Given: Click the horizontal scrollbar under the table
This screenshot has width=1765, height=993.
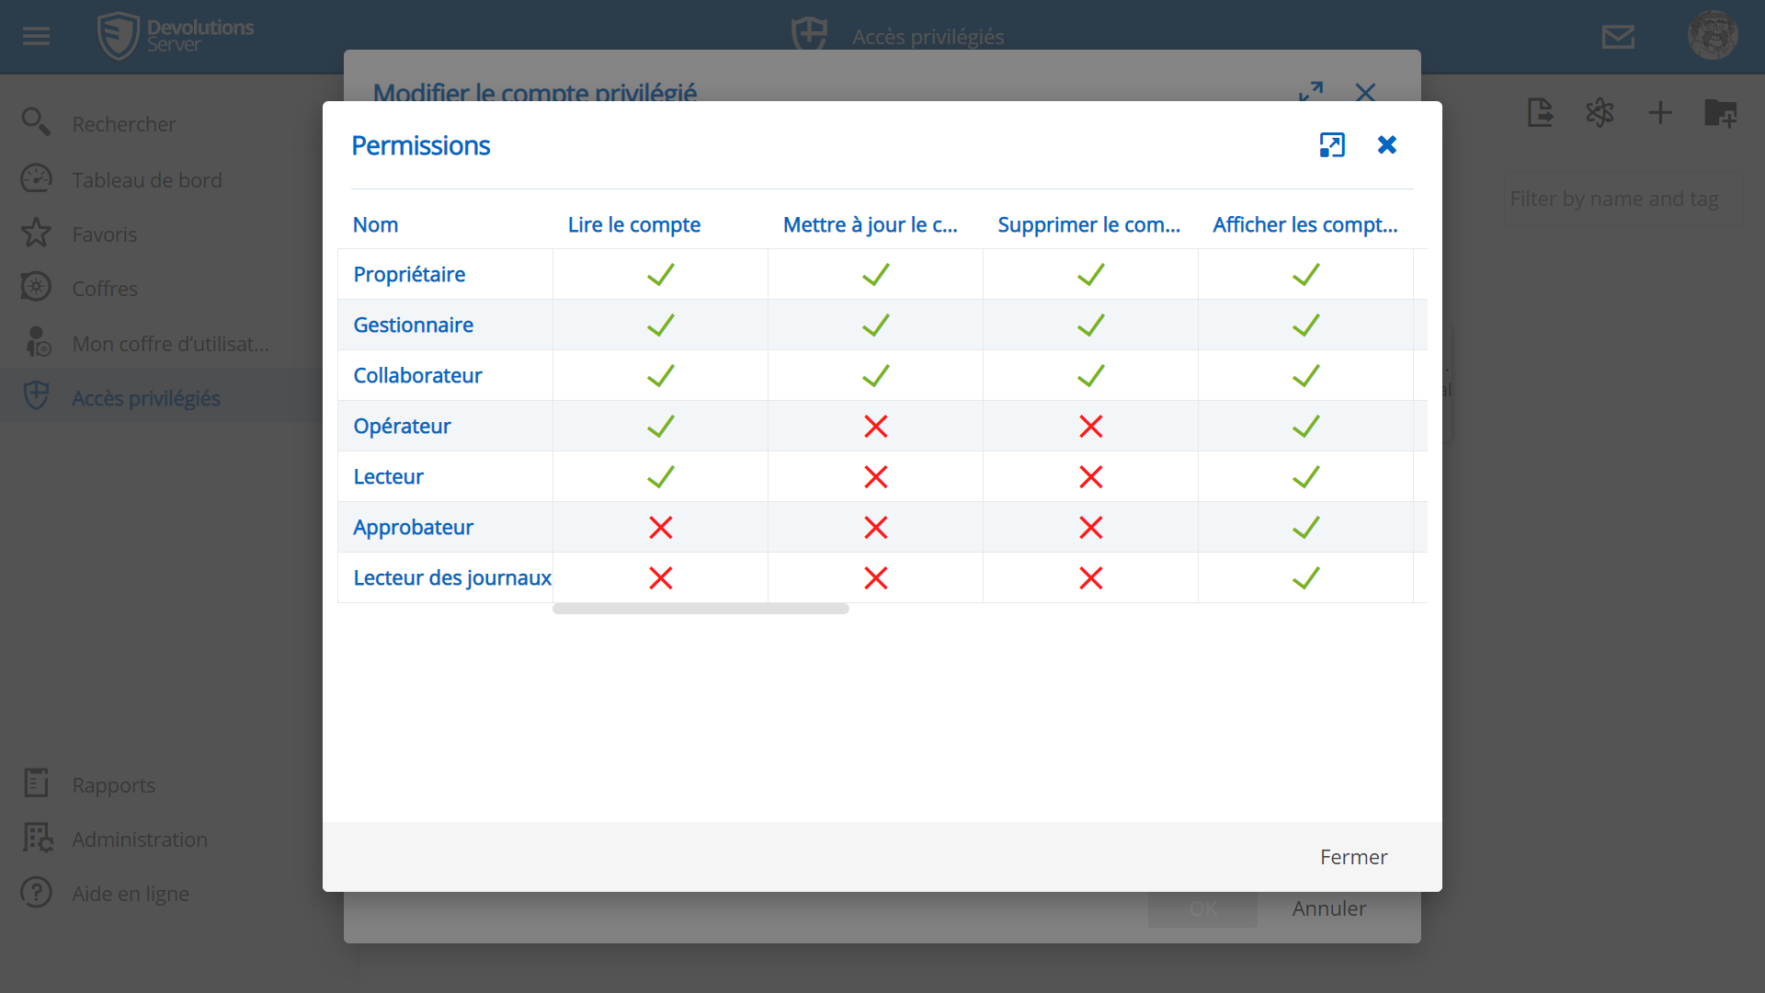Looking at the screenshot, I should click(x=700, y=609).
